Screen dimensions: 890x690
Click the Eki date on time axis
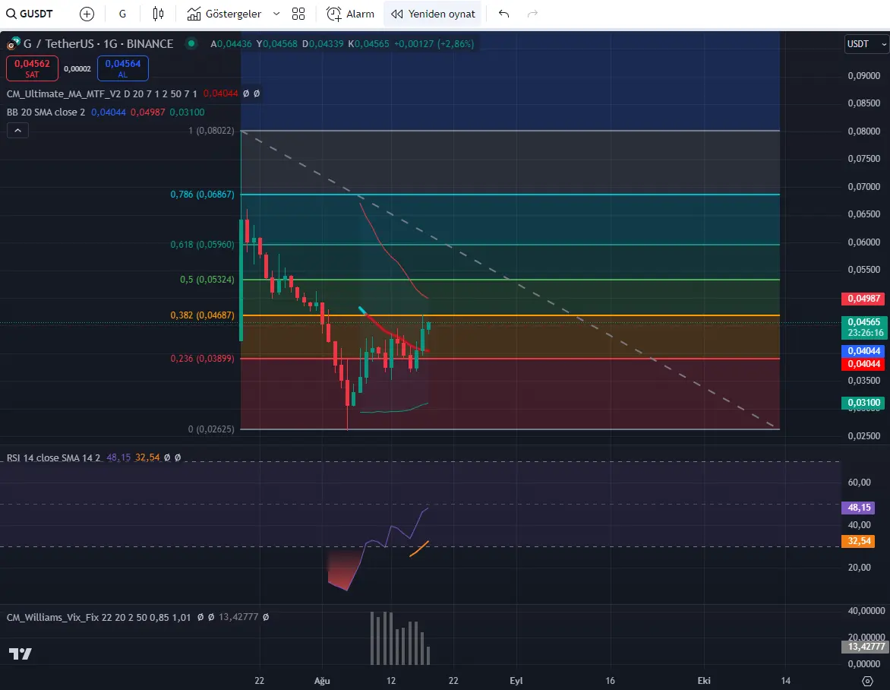point(704,680)
